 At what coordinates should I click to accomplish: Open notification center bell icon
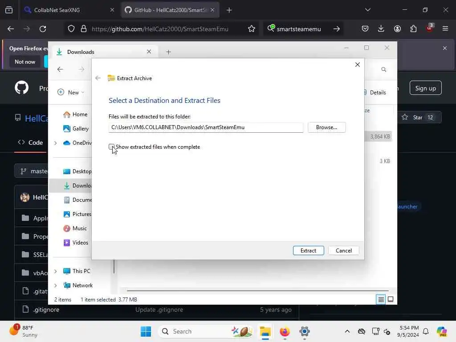tap(426, 331)
